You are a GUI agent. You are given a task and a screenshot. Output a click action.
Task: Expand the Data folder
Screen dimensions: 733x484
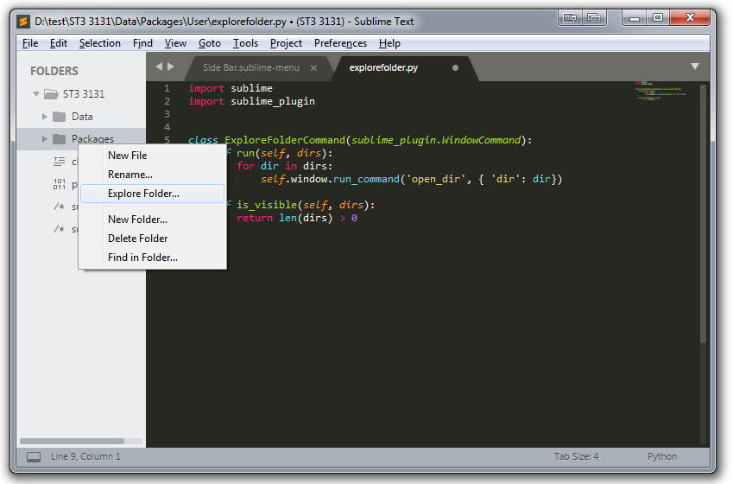44,117
